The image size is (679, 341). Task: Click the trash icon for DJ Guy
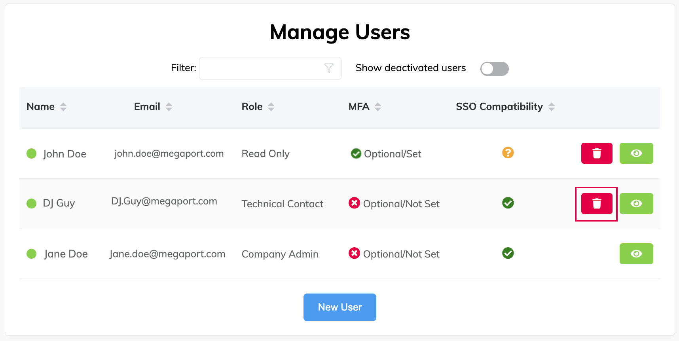596,203
